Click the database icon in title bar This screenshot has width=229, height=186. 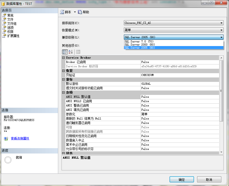(3, 4)
